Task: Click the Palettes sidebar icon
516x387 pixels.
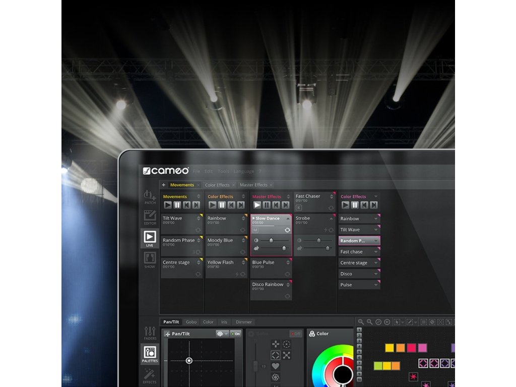Action: coord(150,354)
